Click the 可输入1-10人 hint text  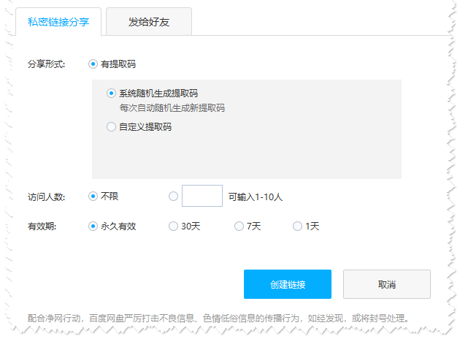256,197
